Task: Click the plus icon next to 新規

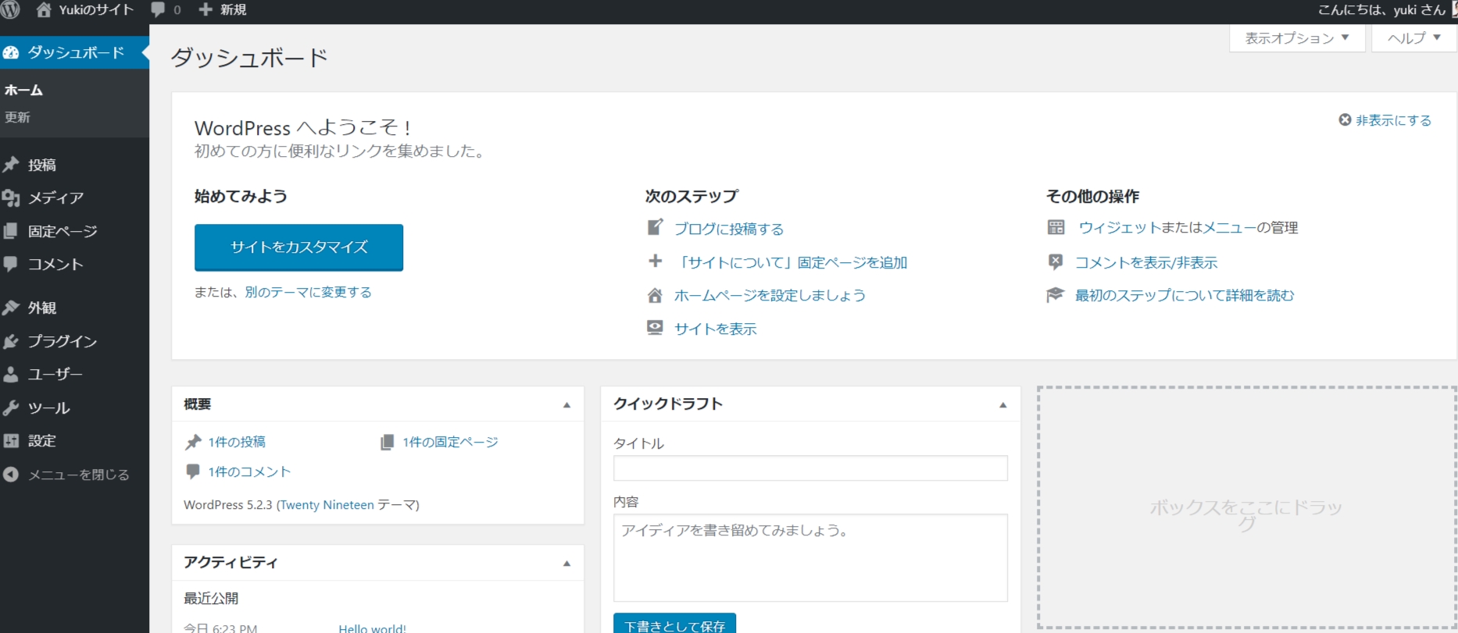Action: 205,9
